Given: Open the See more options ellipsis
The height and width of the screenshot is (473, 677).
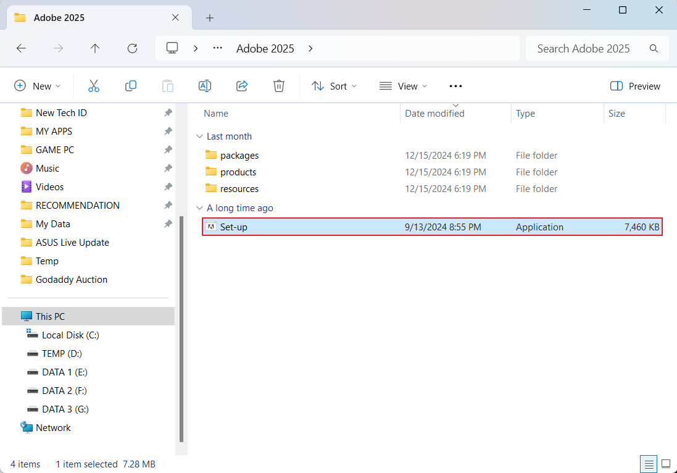Looking at the screenshot, I should (455, 86).
